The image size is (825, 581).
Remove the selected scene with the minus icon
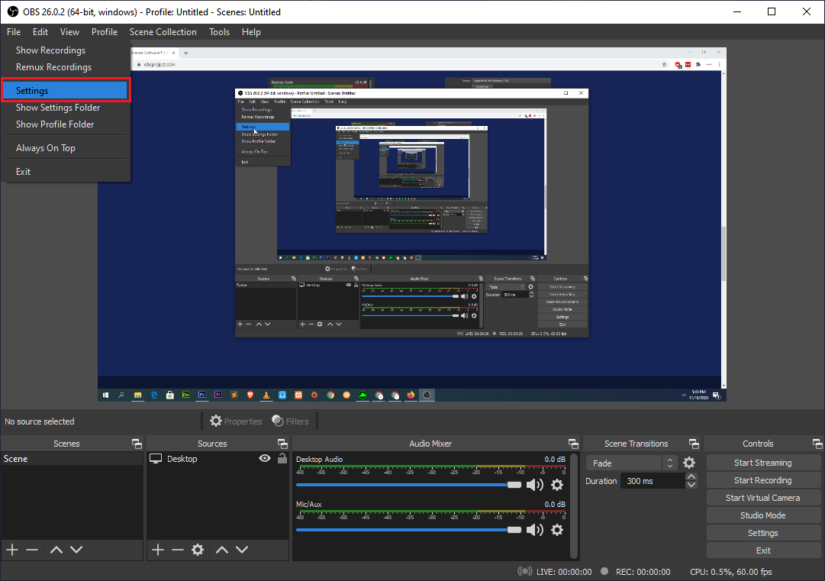point(32,550)
